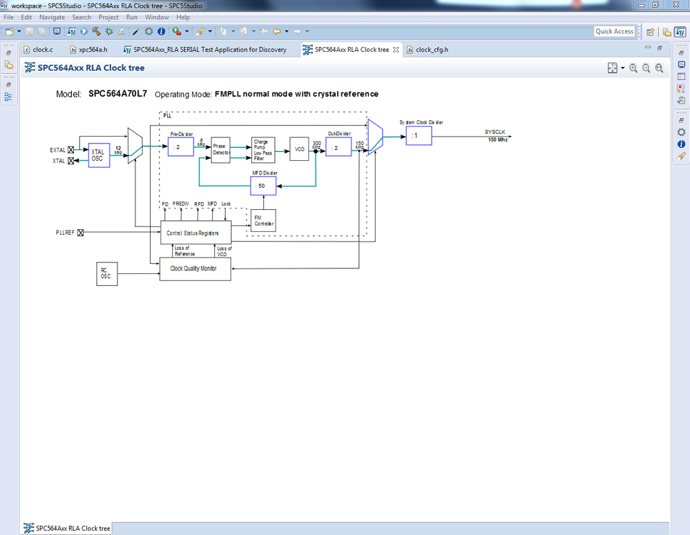Image resolution: width=690 pixels, height=535 pixels.
Task: Open the Window menu
Action: [x=157, y=17]
